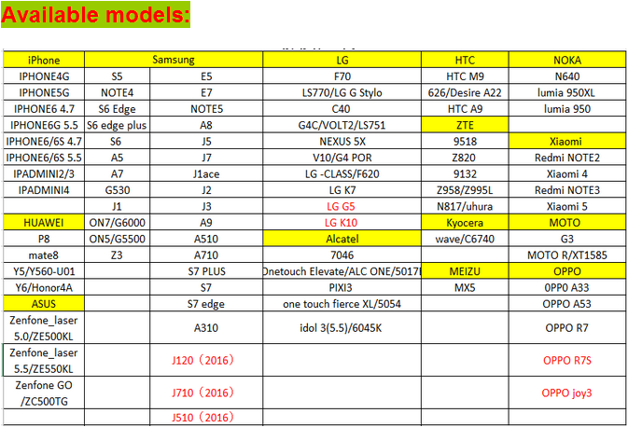Click the Z958/Z995L cell

coord(465,190)
